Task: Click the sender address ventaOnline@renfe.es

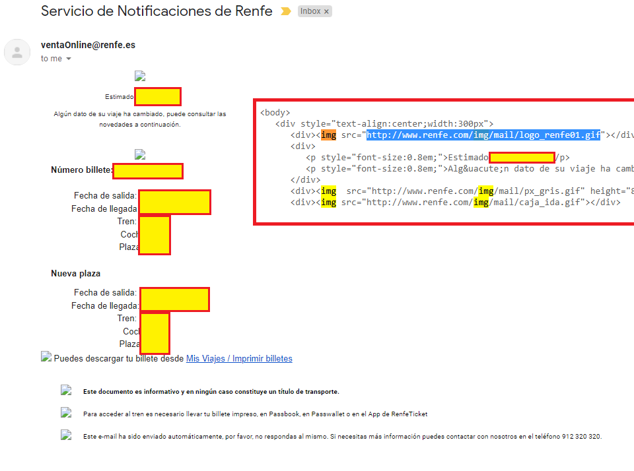Action: click(x=88, y=45)
